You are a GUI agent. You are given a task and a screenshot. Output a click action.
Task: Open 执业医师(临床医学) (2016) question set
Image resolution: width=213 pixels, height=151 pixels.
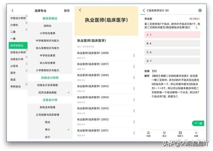(106, 77)
